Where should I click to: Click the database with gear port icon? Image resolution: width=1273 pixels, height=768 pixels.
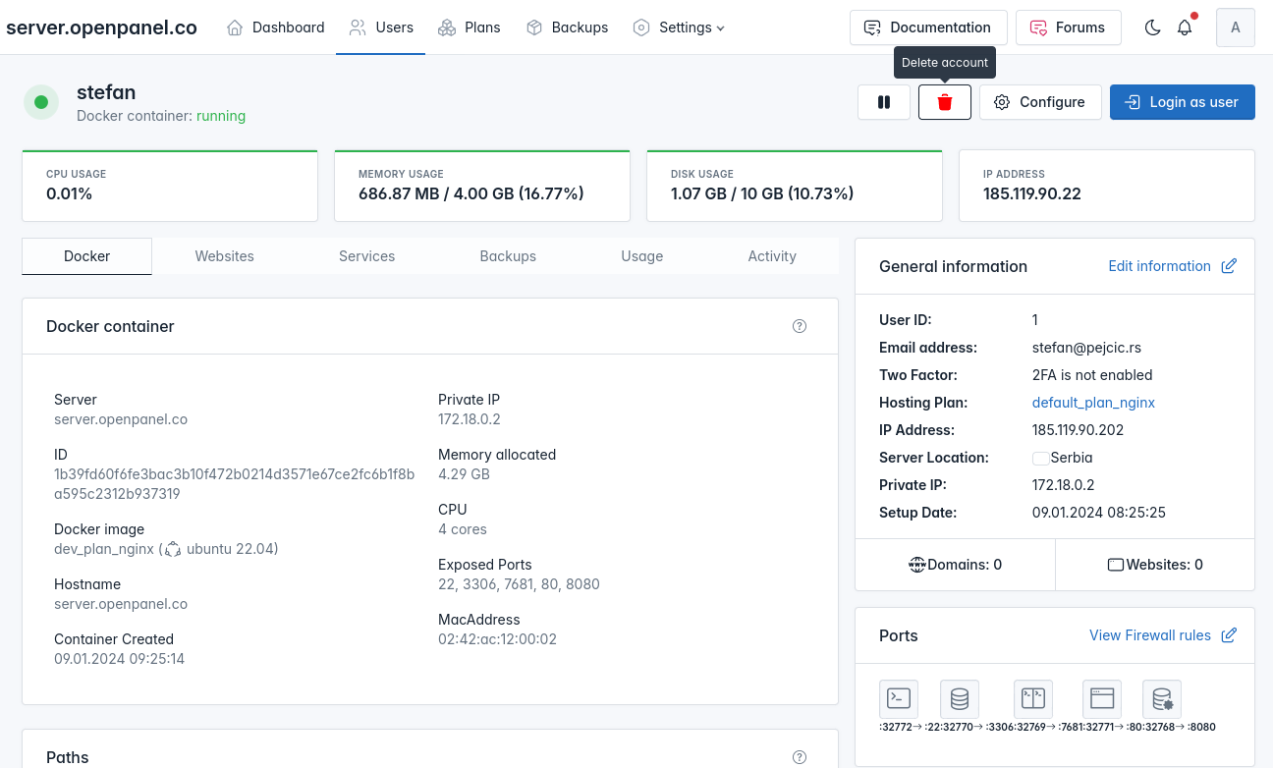point(1162,698)
